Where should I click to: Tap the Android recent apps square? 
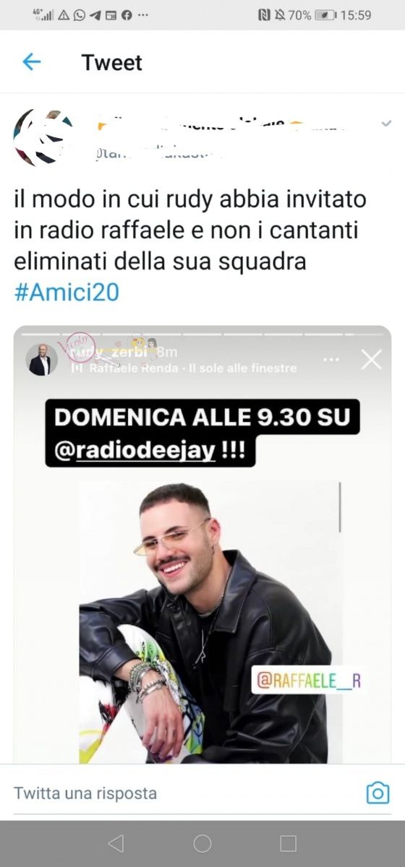288,843
